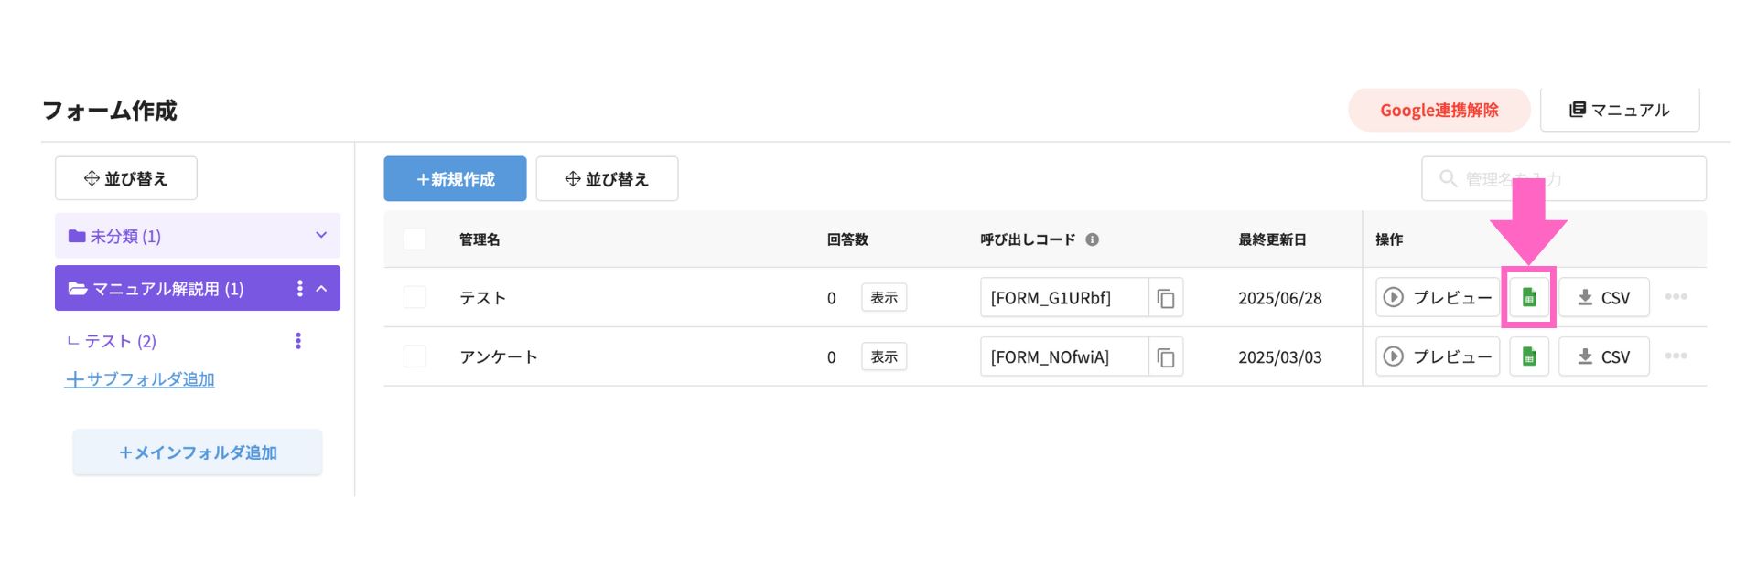The image size is (1757, 585).
Task: Click the +新規作成 button
Action: pyautogui.click(x=455, y=179)
